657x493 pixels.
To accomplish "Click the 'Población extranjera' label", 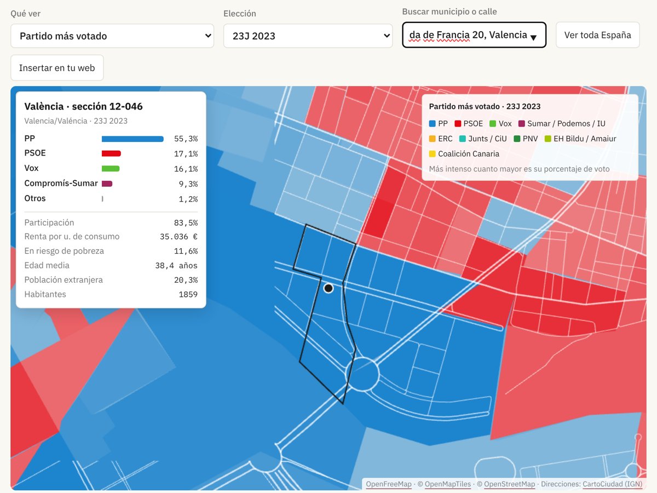I will click(64, 280).
